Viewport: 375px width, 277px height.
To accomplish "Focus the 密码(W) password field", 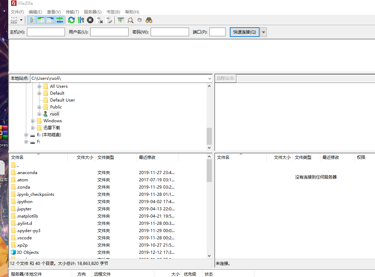I will coord(170,32).
